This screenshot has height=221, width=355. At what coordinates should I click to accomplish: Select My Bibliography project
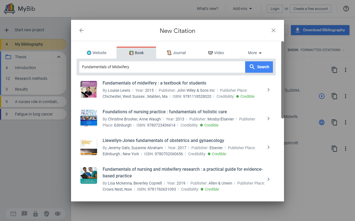pyautogui.click(x=33, y=44)
